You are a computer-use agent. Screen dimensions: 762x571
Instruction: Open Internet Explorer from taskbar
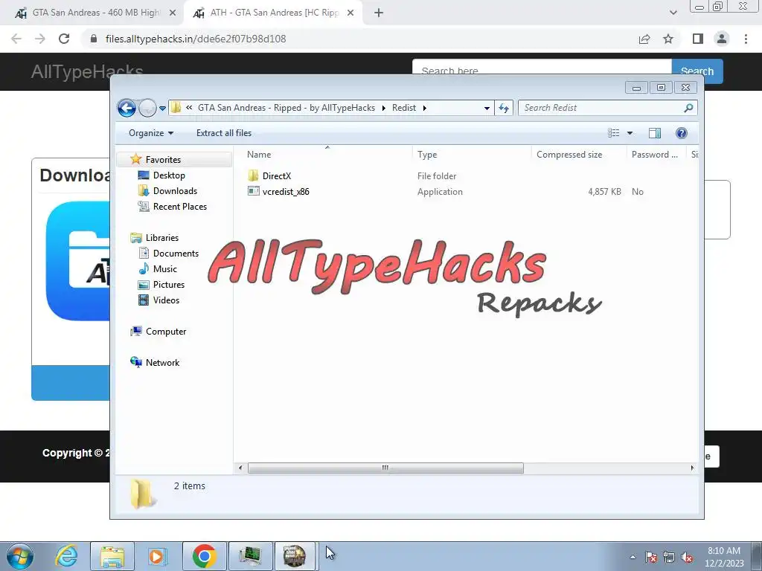(x=66, y=556)
